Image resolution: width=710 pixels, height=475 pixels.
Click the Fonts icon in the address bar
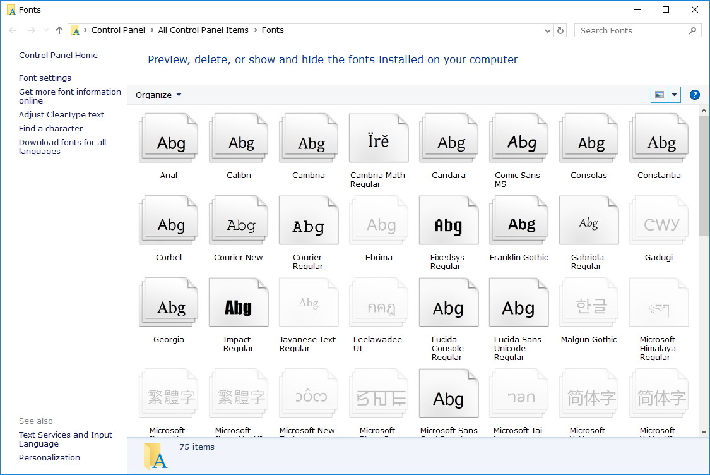coord(75,30)
